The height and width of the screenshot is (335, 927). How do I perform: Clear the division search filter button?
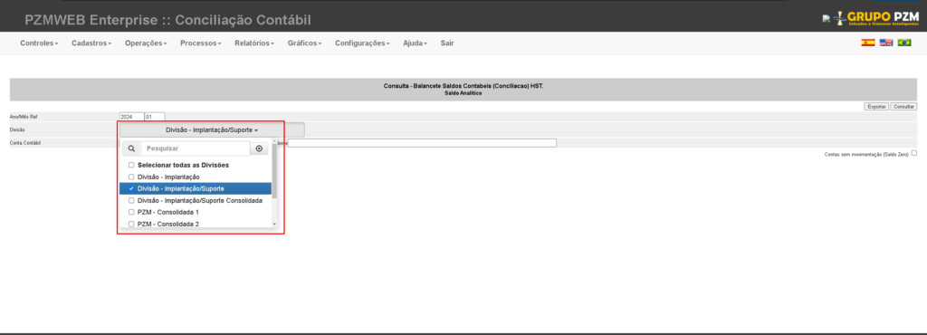pos(259,148)
